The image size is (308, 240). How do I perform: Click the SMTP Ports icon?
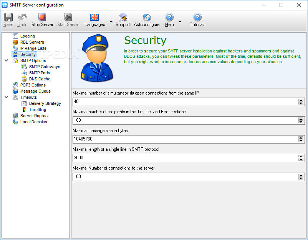click(x=24, y=73)
